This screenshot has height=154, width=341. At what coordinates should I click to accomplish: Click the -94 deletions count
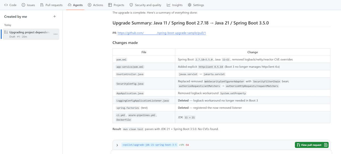187,145
